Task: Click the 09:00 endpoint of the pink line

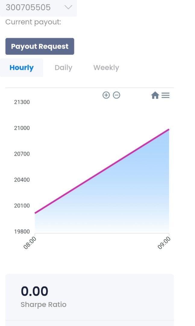Action: coord(169,129)
